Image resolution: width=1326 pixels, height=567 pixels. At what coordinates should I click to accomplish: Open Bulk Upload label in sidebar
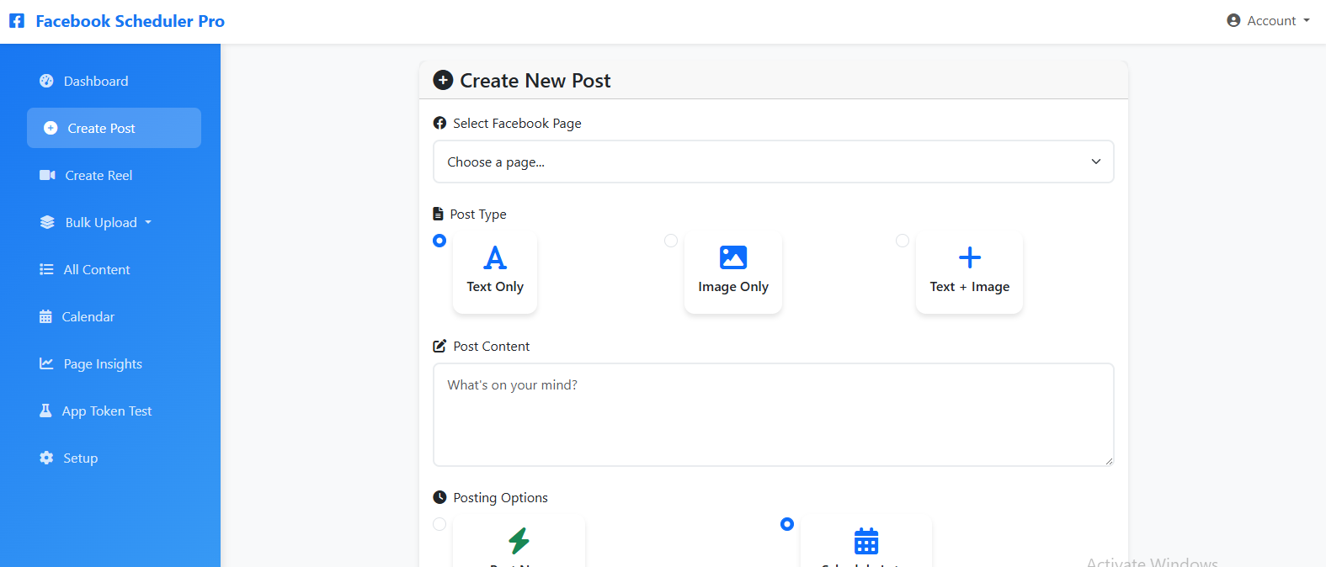coord(101,222)
